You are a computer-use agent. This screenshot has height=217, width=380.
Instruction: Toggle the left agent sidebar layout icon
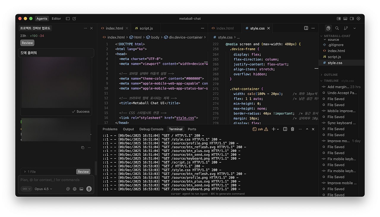(x=339, y=18)
